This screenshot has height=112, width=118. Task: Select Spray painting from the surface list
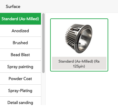click(x=20, y=67)
